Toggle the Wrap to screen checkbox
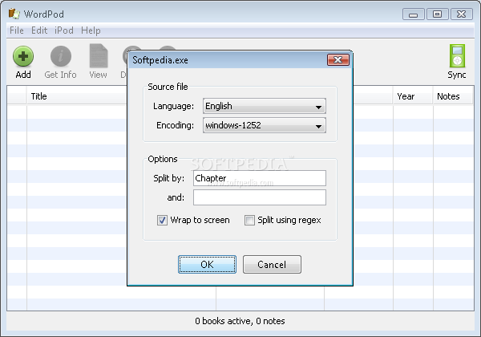This screenshot has width=481, height=337. pos(161,220)
